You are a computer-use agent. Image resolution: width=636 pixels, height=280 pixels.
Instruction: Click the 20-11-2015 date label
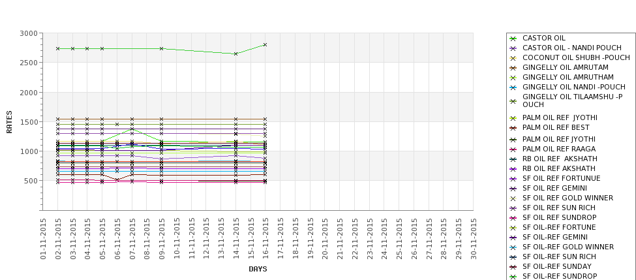point(325,239)
